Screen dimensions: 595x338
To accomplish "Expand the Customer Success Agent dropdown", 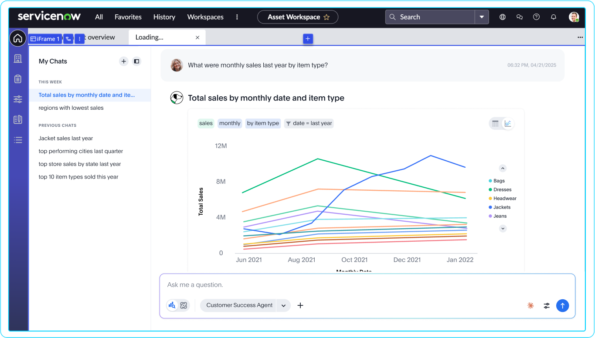I will click(283, 305).
